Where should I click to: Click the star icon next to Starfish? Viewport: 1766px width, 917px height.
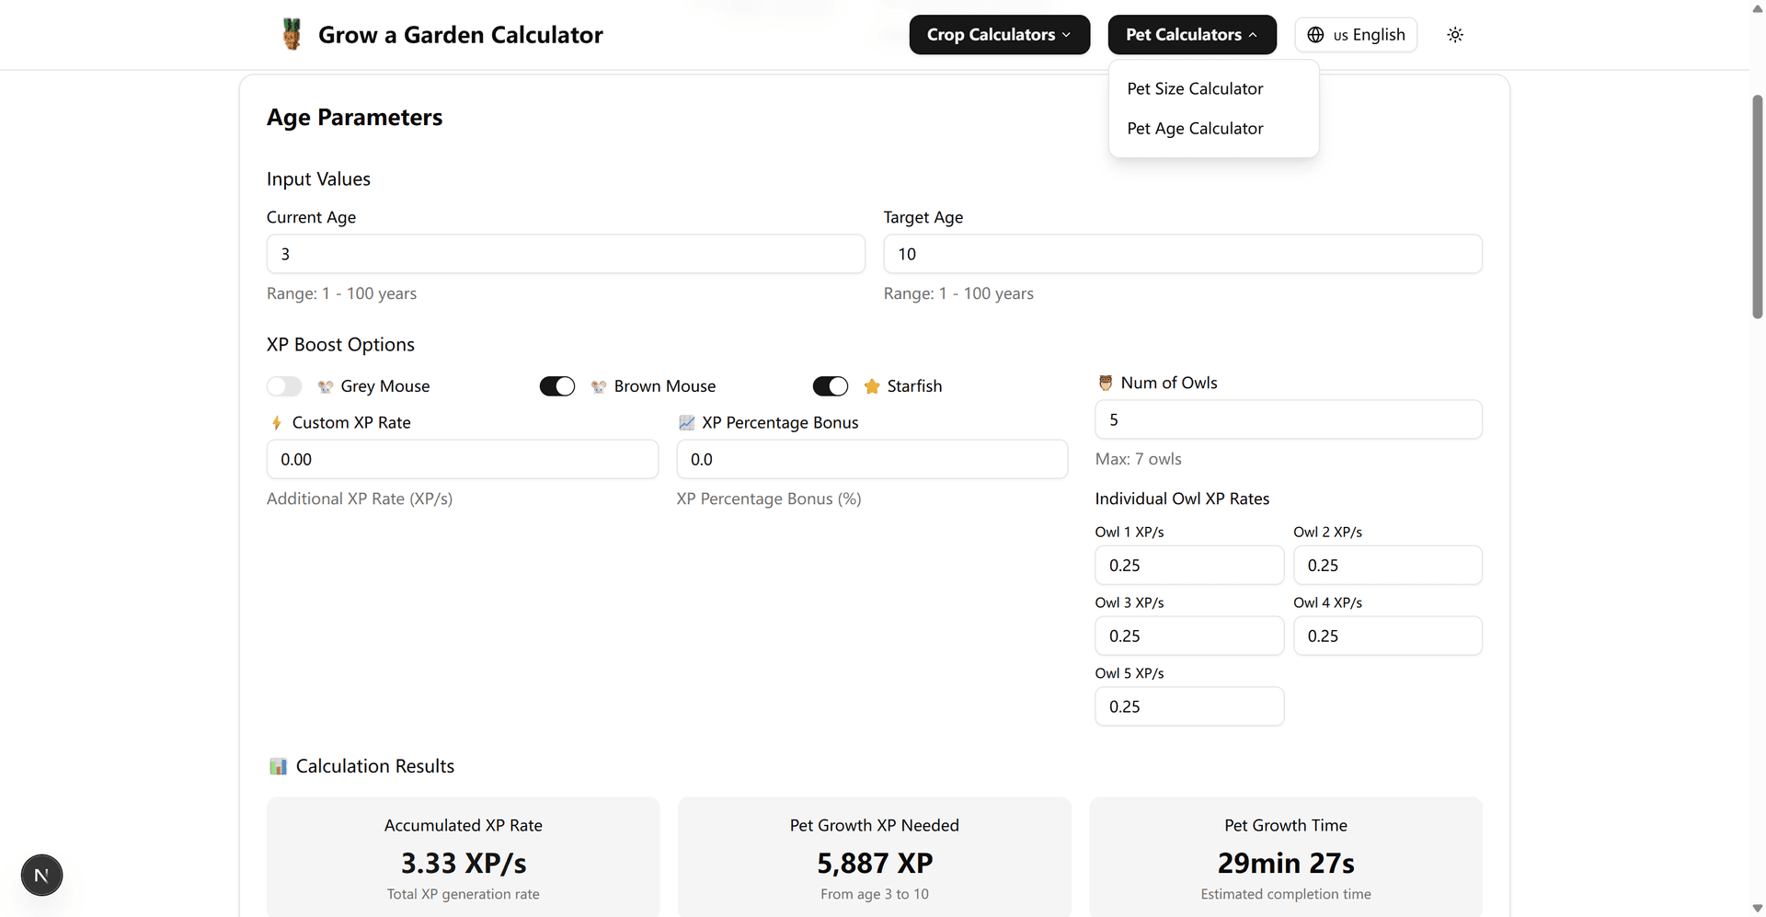coord(871,385)
